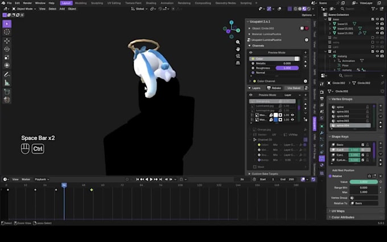This screenshot has height=242, width=387.
Task: Select the Select Box tool in the viewport toolbar
Action: click(x=7, y=24)
